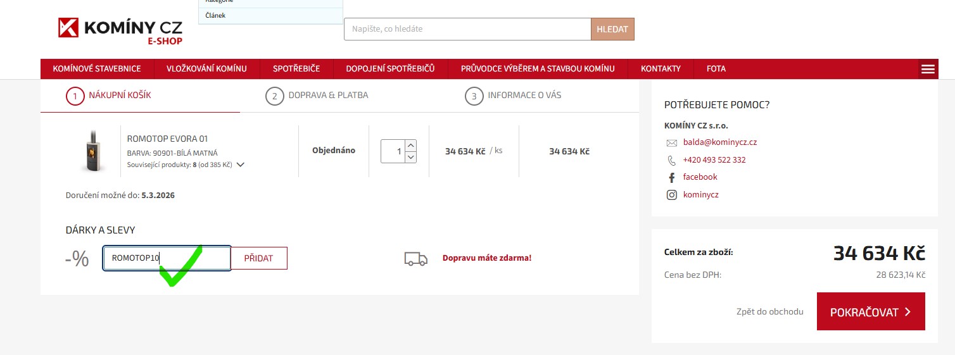This screenshot has width=955, height=355.
Task: Click the Instagram icon
Action: 671,195
